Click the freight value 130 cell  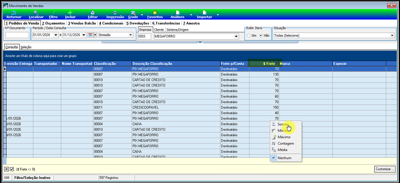pyautogui.click(x=264, y=74)
